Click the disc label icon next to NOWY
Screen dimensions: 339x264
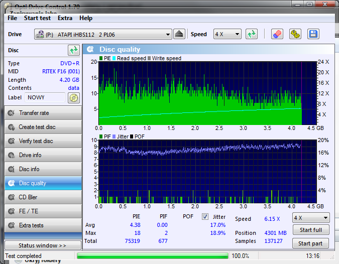(x=74, y=98)
